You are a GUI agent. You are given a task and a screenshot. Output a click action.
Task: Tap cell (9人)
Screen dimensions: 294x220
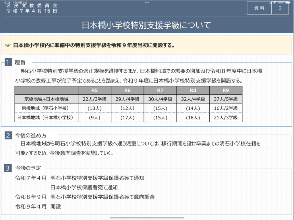pyautogui.click(x=95, y=117)
